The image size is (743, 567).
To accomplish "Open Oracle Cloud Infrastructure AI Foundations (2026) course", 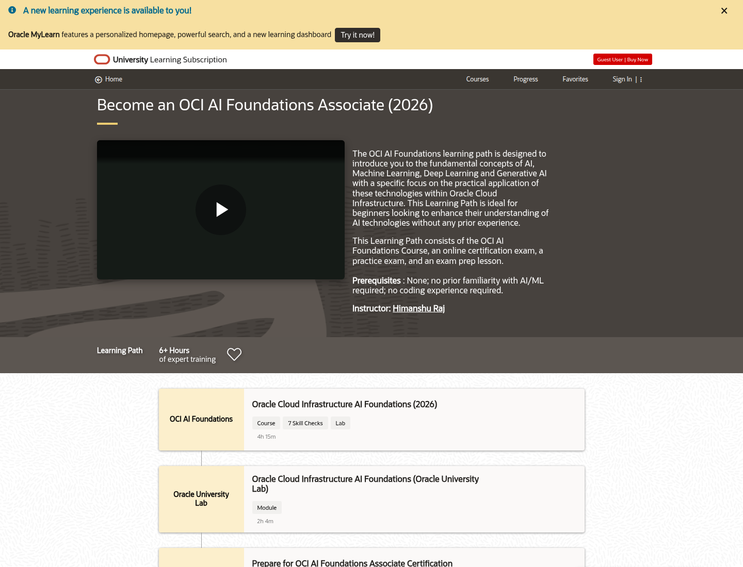I will click(x=345, y=405).
